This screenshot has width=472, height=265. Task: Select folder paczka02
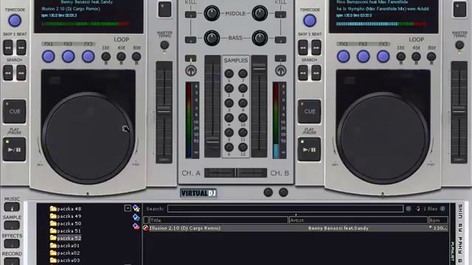pos(65,253)
